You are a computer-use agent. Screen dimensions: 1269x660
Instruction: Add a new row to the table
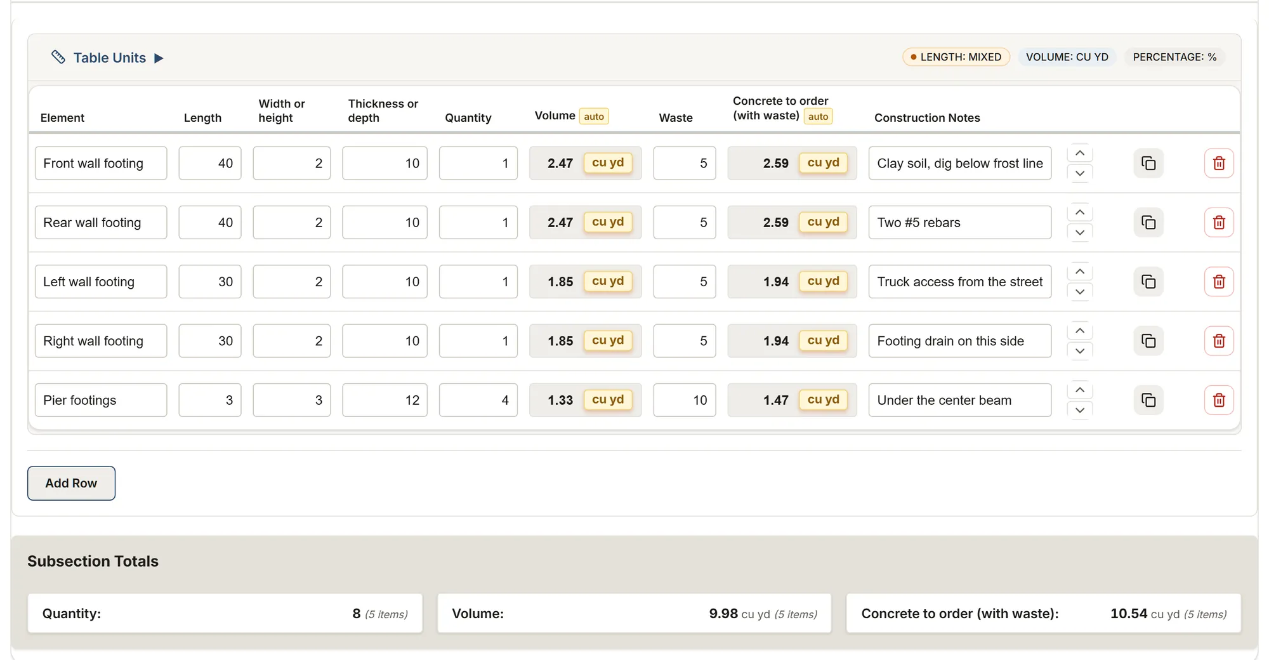[x=71, y=483]
